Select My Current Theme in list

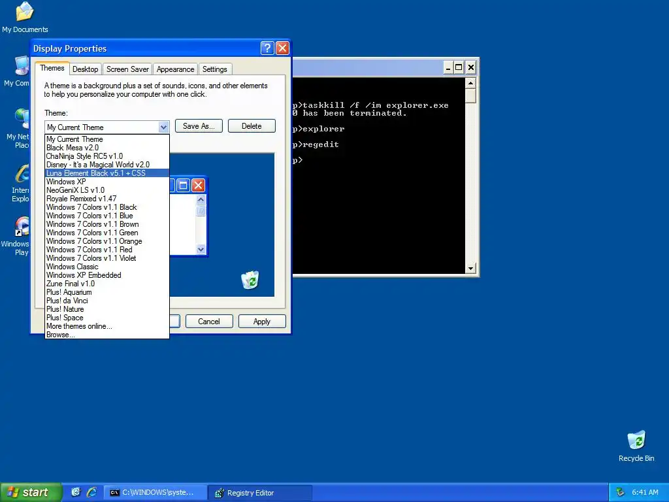tap(107, 139)
